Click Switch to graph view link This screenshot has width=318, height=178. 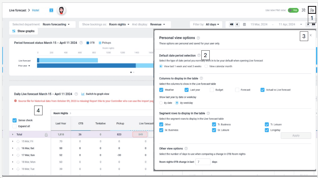tap(95, 94)
